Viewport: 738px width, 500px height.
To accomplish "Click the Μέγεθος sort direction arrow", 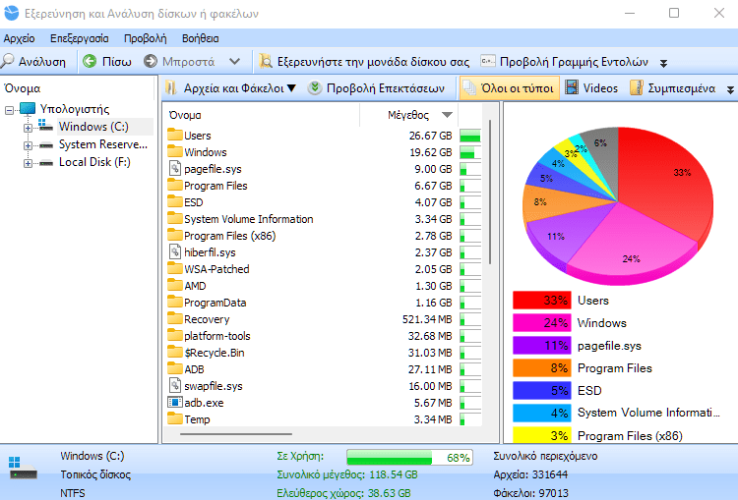I will [x=447, y=115].
